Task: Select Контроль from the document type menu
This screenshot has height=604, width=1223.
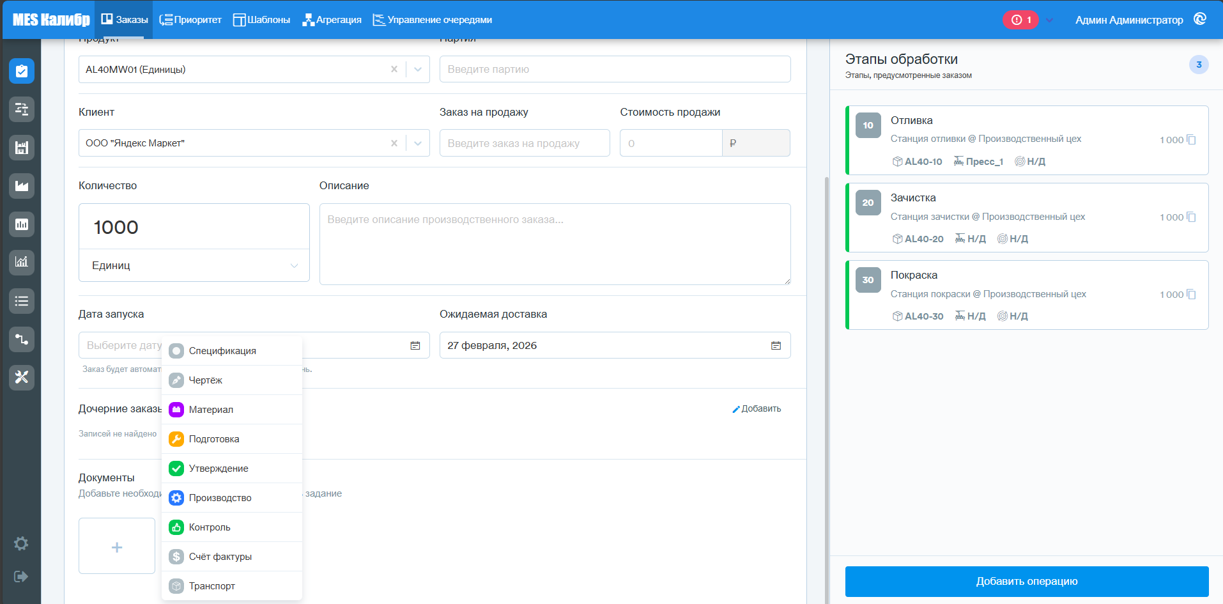Action: (232, 527)
